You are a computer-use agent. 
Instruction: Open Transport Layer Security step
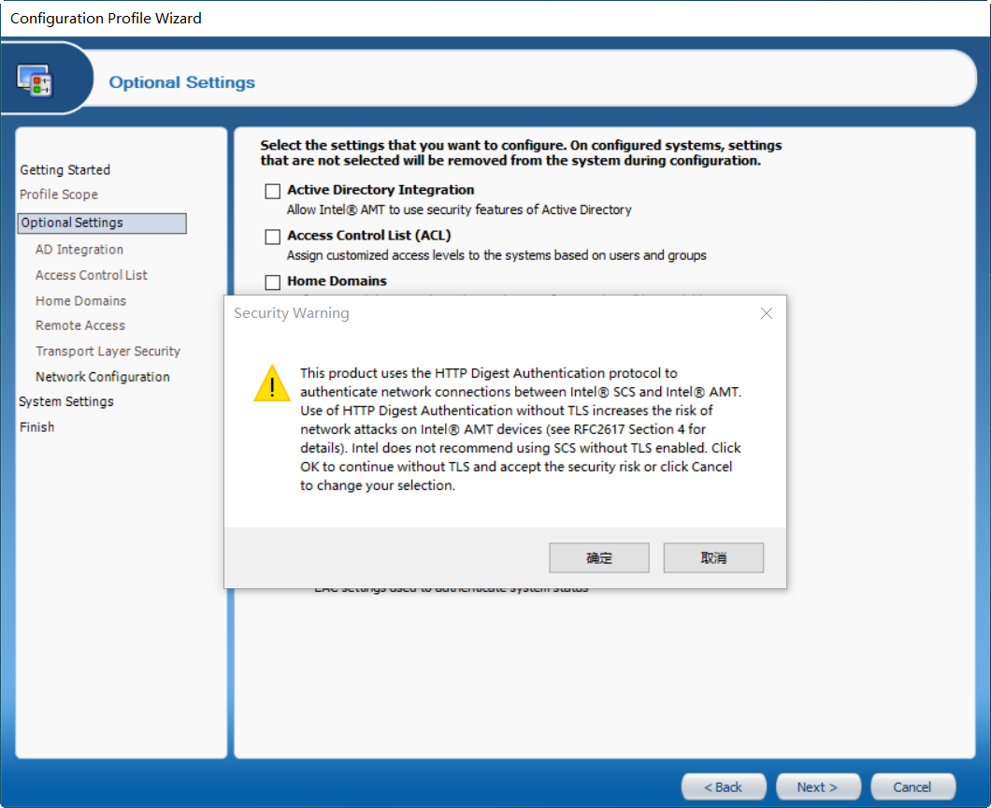click(108, 351)
